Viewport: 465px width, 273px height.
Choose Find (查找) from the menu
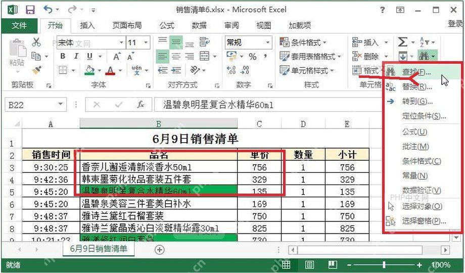pos(423,72)
